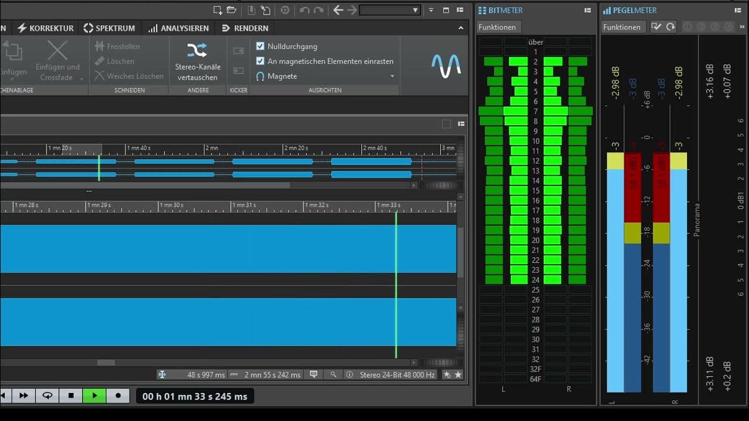Toggle loop playback in transport bar
The image size is (749, 421).
[47, 396]
